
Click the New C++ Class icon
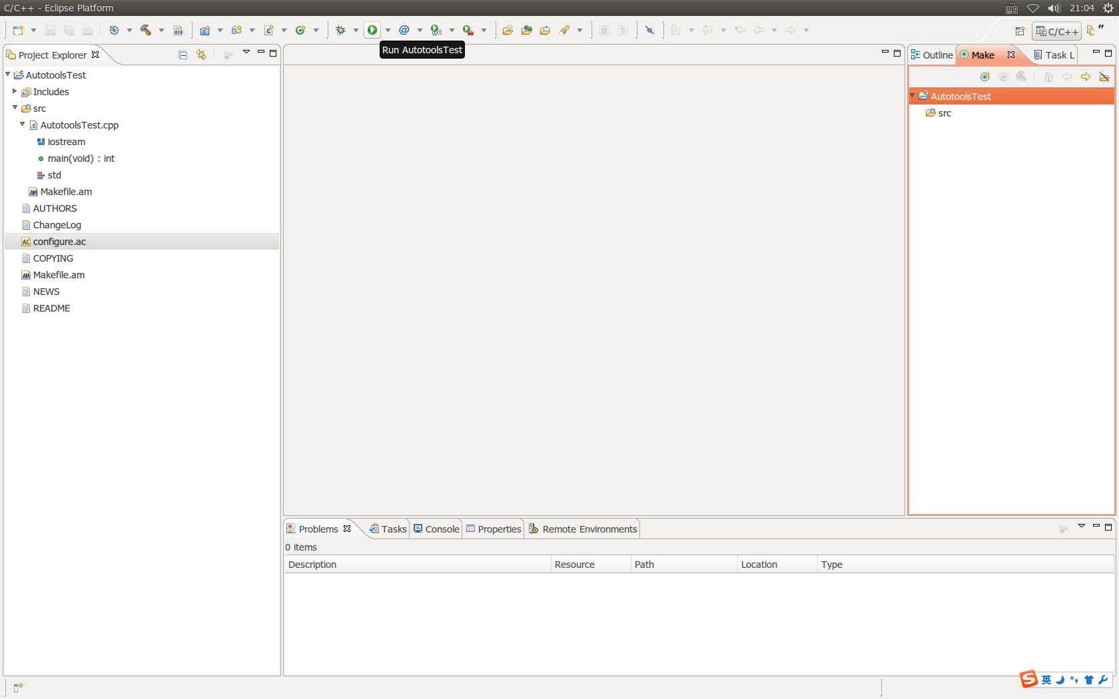[x=300, y=30]
